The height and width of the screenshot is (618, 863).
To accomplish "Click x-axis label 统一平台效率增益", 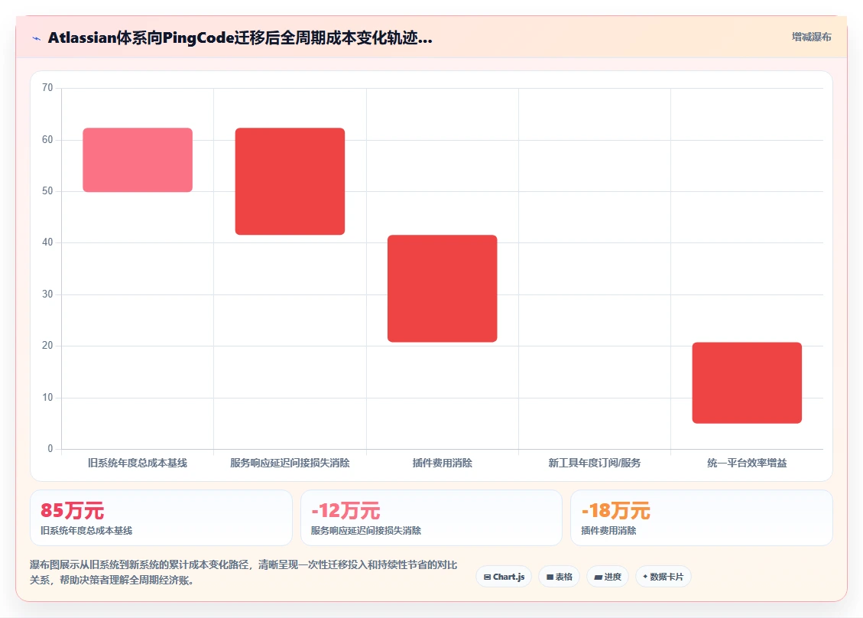I will click(x=747, y=463).
